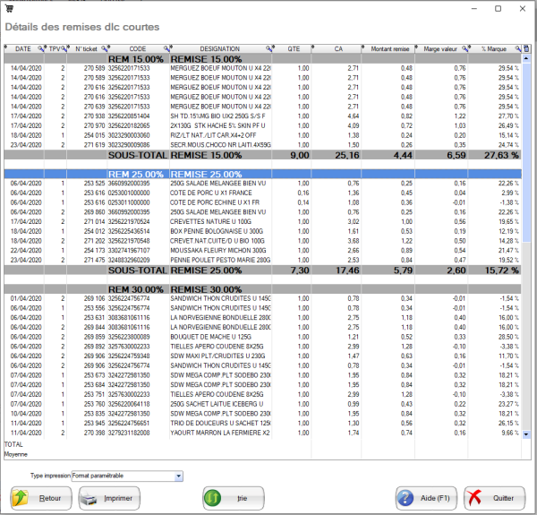Click the % Marque column magnifier icon
This screenshot has width=537, height=515.
pyautogui.click(x=518, y=48)
